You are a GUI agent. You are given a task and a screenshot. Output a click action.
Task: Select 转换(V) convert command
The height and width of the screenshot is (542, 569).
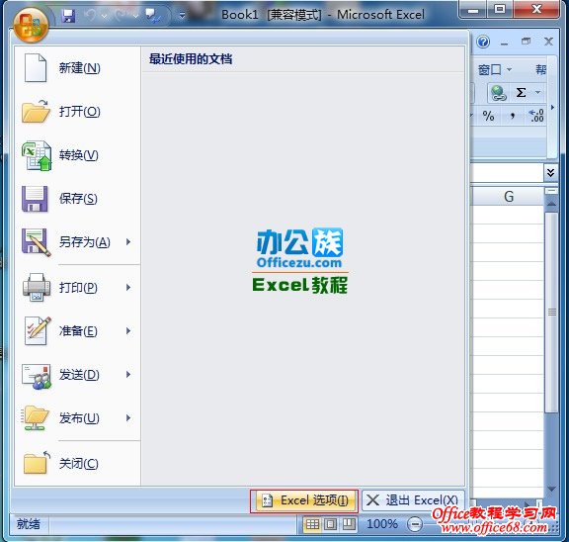tap(77, 155)
